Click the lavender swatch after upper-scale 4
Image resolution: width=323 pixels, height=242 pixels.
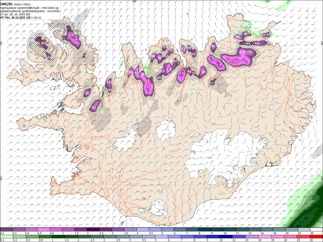tap(143, 230)
